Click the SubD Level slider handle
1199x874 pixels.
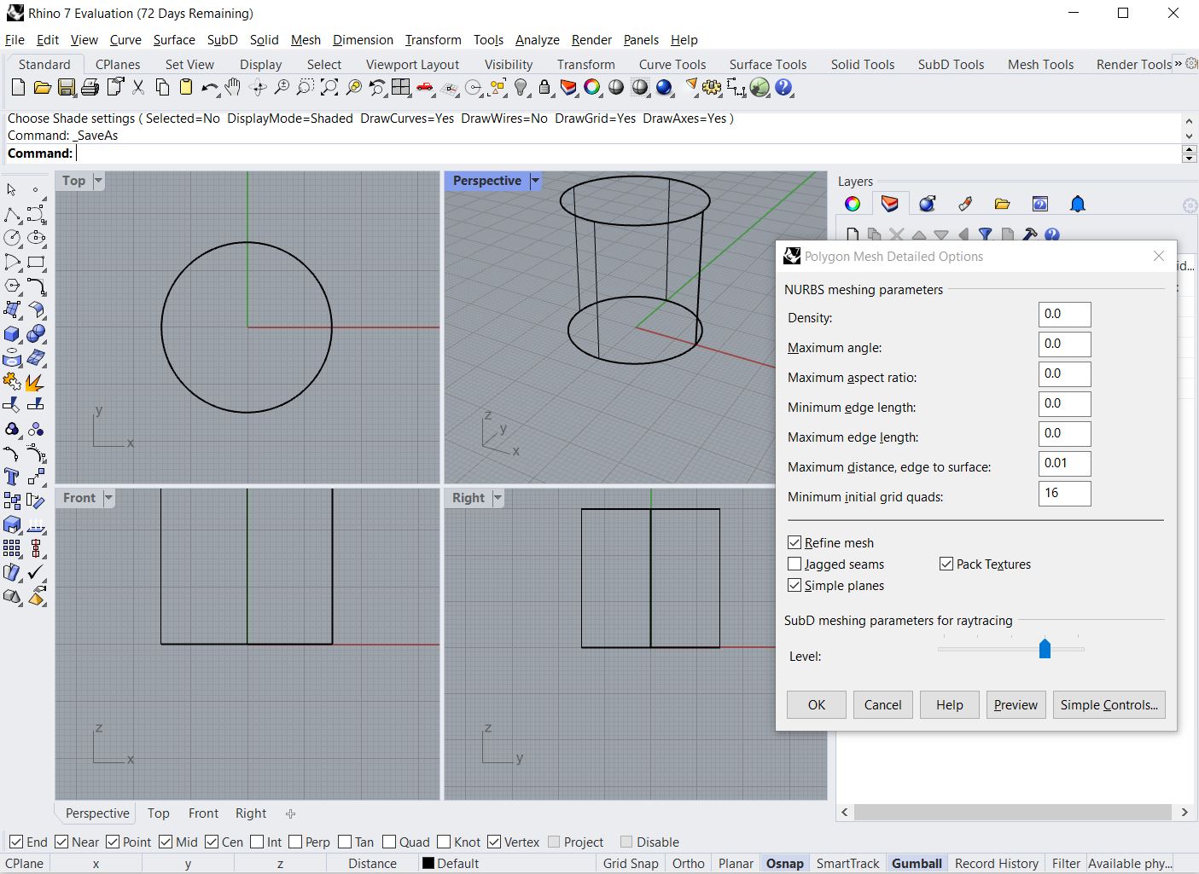(1045, 649)
